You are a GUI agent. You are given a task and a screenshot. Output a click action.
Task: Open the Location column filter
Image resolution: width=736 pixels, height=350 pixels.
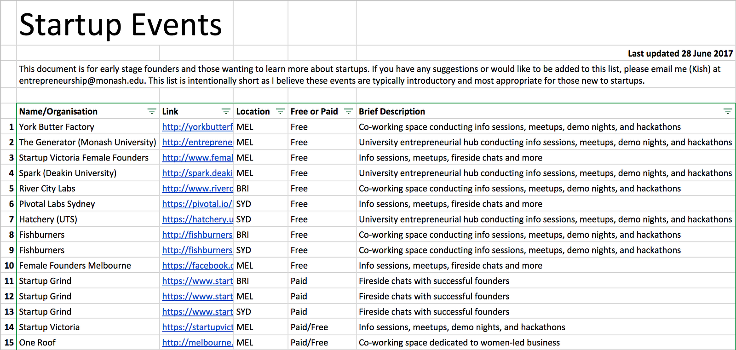280,111
